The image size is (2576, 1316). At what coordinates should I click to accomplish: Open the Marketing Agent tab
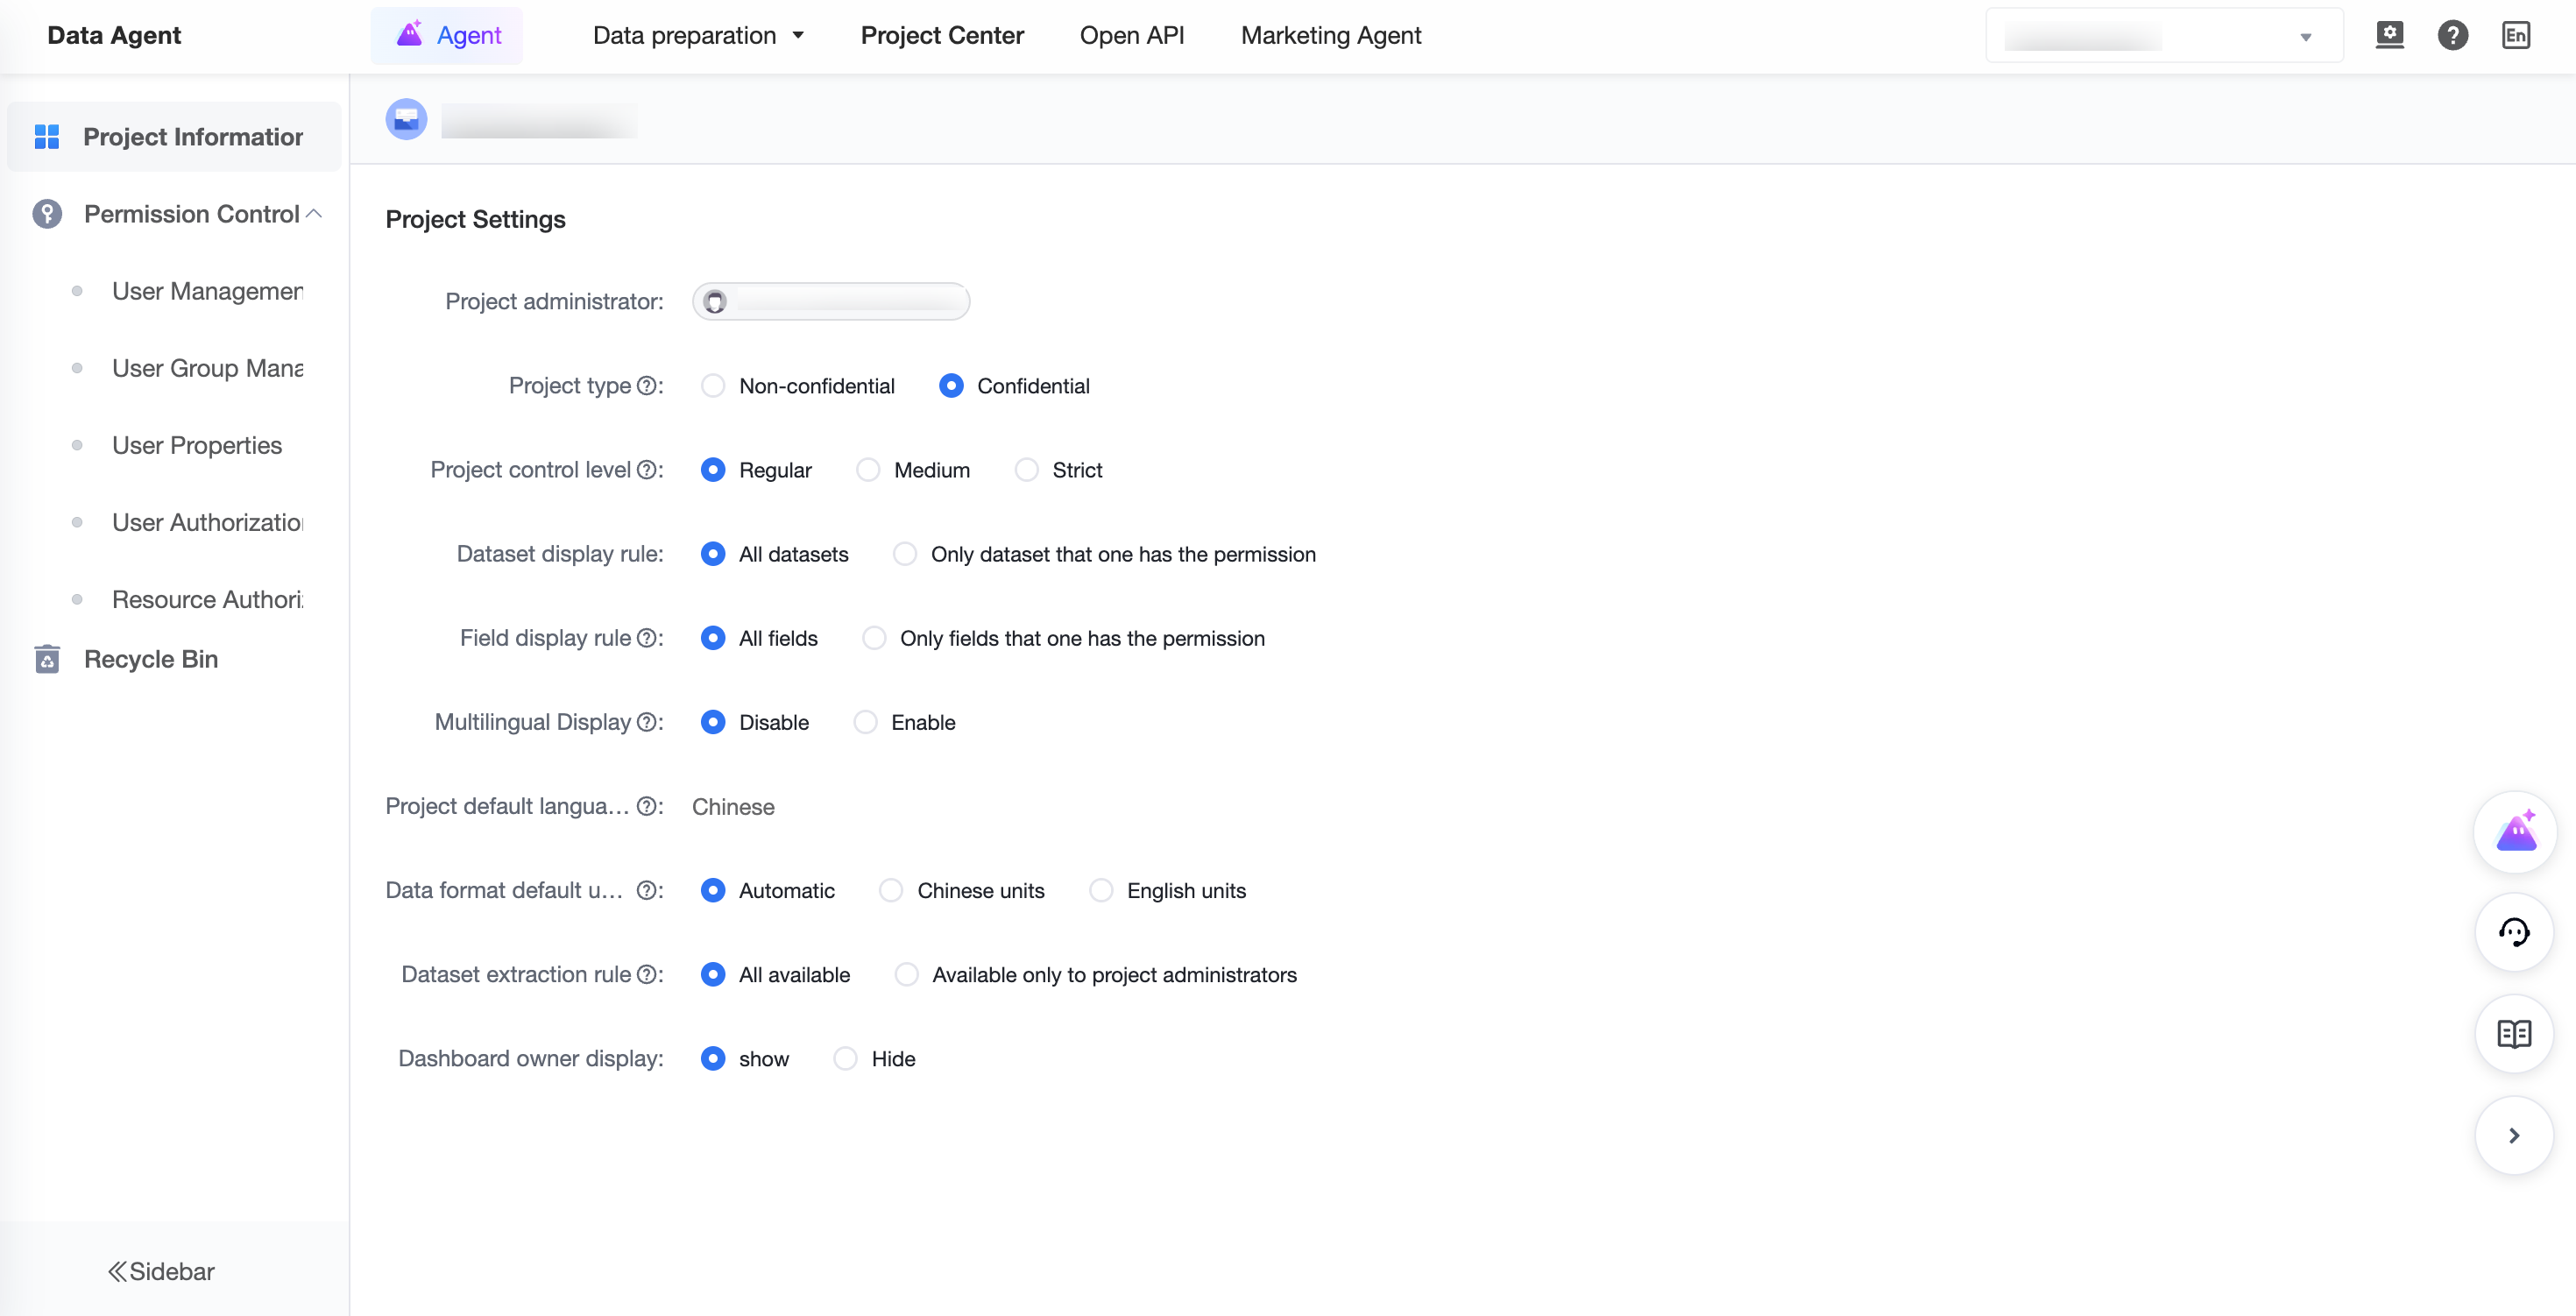[x=1330, y=36]
